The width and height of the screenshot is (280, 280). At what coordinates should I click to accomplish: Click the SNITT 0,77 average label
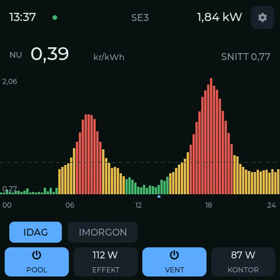[246, 57]
